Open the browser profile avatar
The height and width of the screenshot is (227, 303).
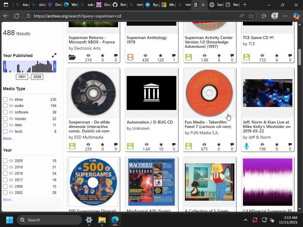(x=275, y=16)
